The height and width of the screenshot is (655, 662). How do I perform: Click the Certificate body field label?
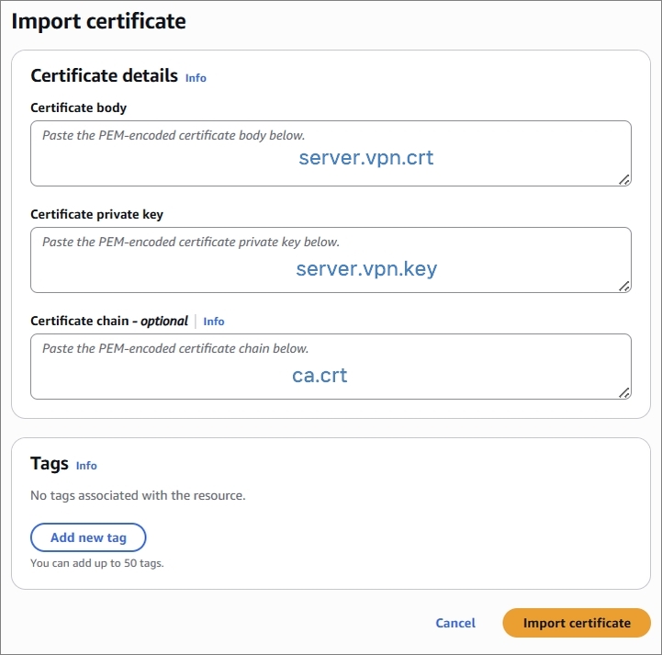79,107
